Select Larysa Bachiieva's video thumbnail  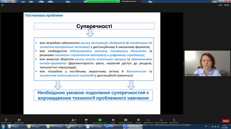tap(207, 63)
